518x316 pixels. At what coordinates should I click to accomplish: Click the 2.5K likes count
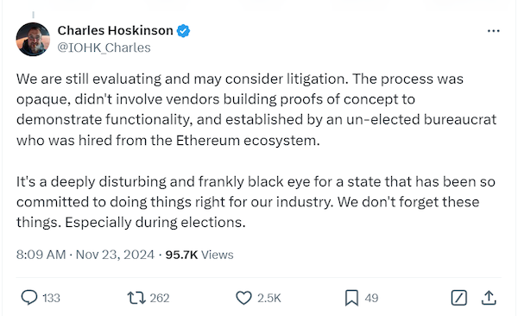(269, 298)
